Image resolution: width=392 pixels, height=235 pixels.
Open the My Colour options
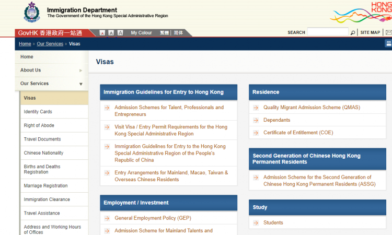click(141, 33)
